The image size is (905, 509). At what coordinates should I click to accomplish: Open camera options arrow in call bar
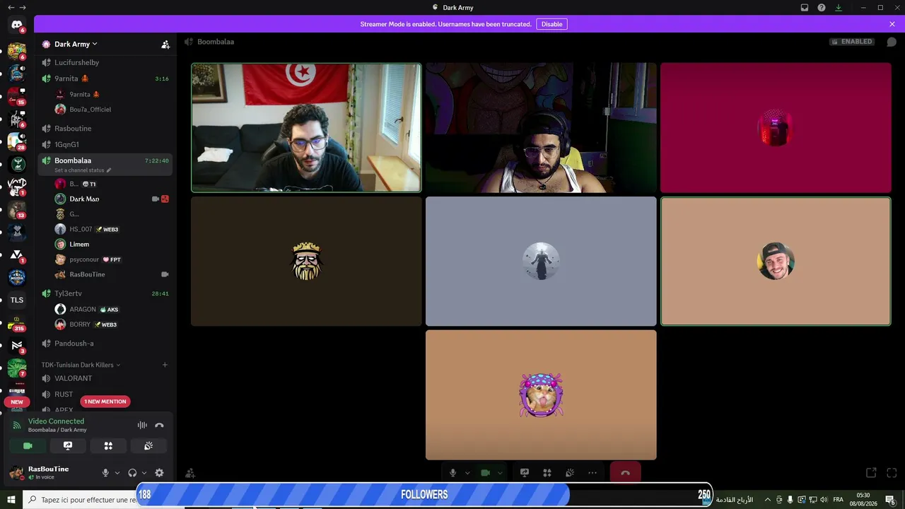point(500,473)
